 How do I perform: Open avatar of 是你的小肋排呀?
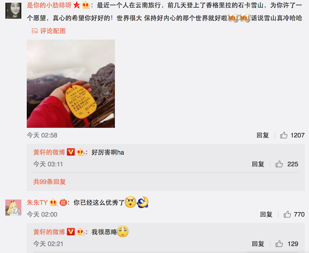coord(14,11)
